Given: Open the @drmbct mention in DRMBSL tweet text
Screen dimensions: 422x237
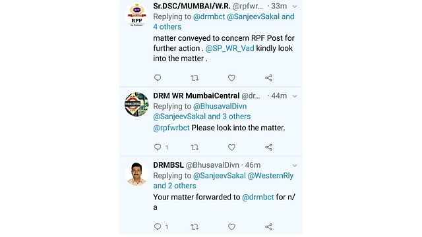Looking at the screenshot, I should coord(258,197).
